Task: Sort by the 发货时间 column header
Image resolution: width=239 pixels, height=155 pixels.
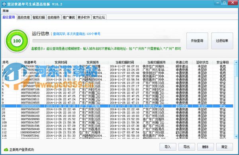Action: pos(61,62)
